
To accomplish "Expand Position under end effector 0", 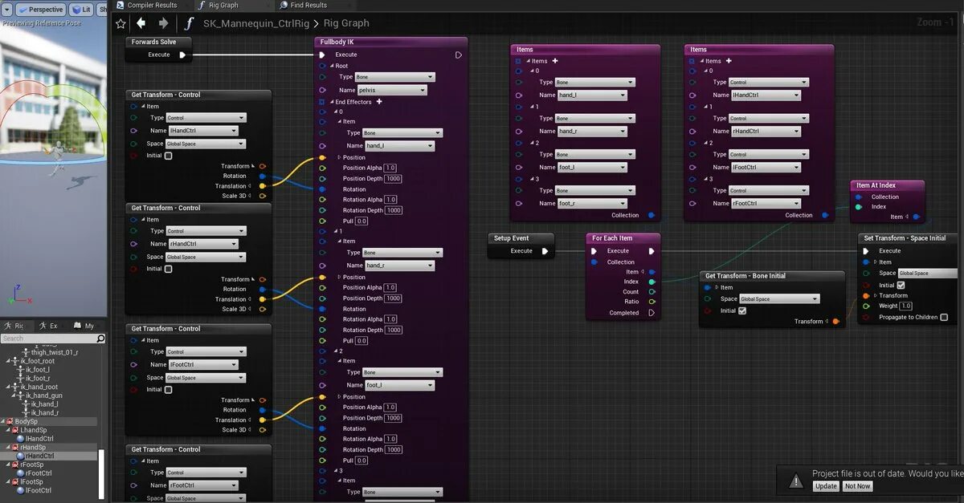I will pos(339,157).
